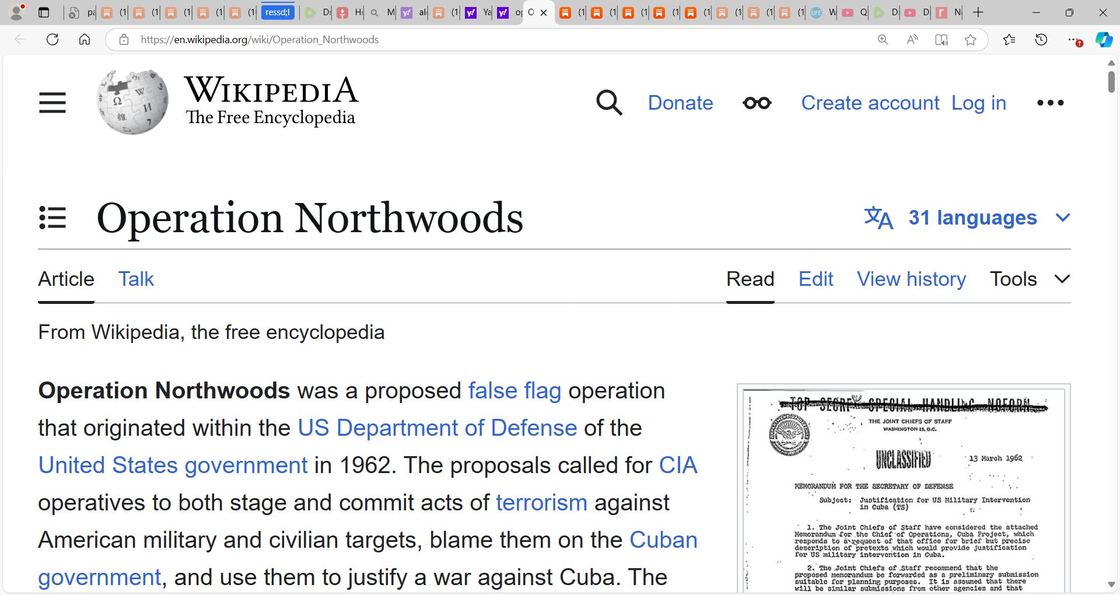The width and height of the screenshot is (1120, 595).
Task: Open 'US Department of Defense' link
Action: coord(437,428)
